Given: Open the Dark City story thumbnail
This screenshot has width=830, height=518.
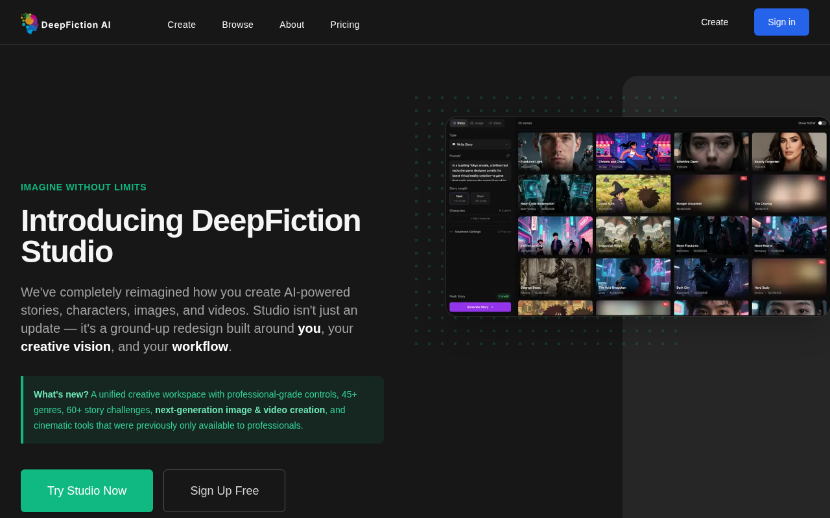Looking at the screenshot, I should pos(711,278).
